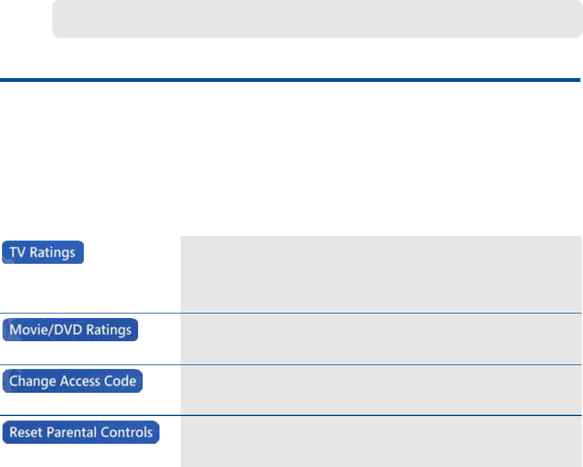Click the divider line above Reset Parental Controls row

290,416
